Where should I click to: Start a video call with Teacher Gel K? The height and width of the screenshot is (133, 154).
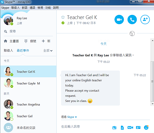[119, 20]
